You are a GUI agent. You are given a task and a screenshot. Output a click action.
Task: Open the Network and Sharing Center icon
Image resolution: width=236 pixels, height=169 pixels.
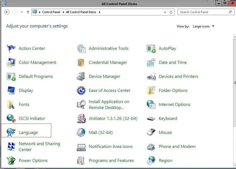tap(11, 146)
